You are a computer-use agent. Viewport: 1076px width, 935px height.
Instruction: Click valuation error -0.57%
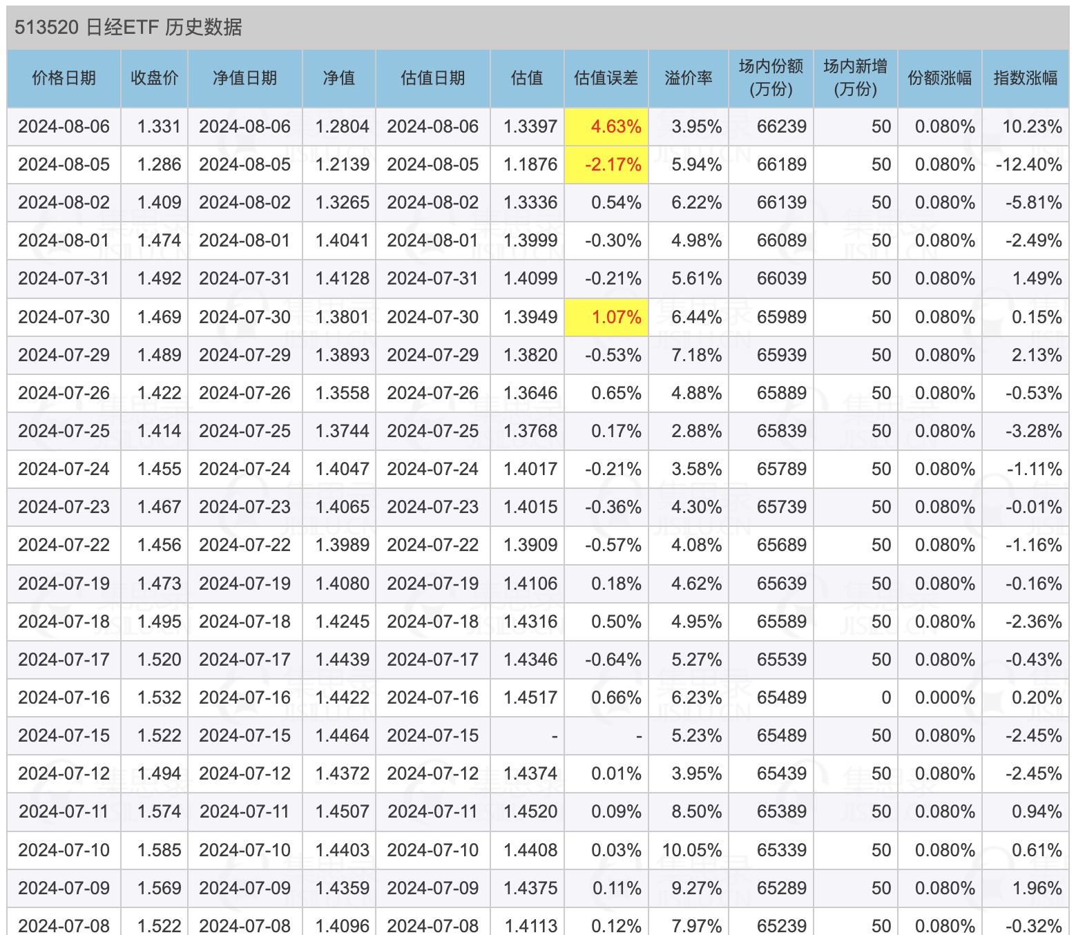[x=613, y=546]
